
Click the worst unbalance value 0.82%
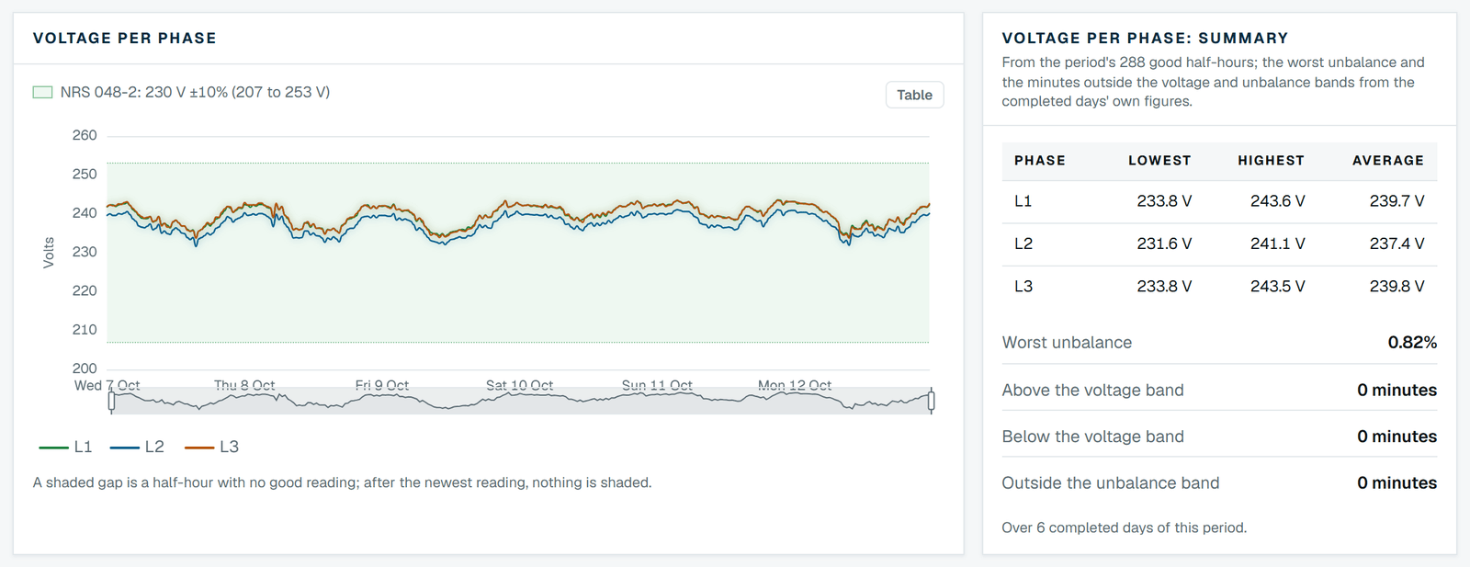(x=1412, y=343)
